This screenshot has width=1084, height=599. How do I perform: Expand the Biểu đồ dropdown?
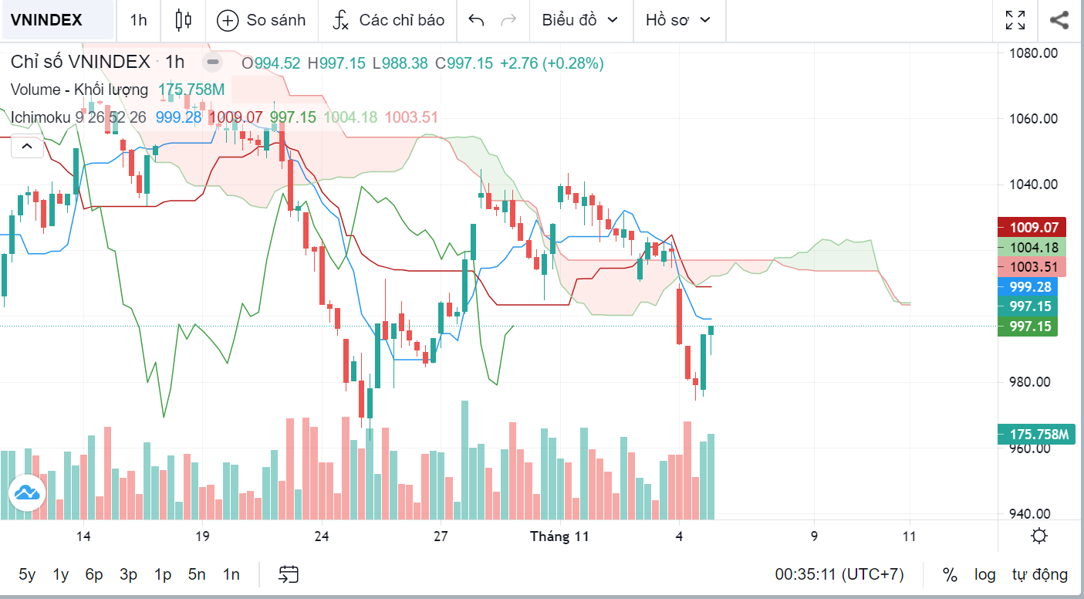580,21
